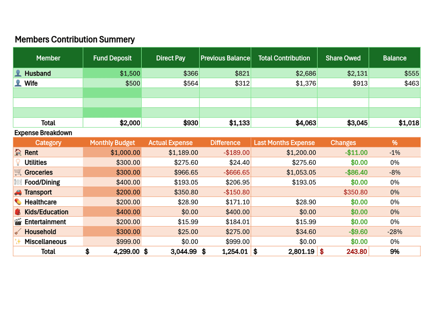Click the Expense Breakdown section label

pos(43,133)
